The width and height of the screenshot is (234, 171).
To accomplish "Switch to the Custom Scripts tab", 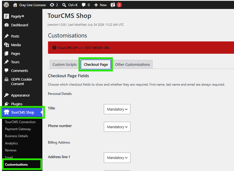I will pos(65,64).
